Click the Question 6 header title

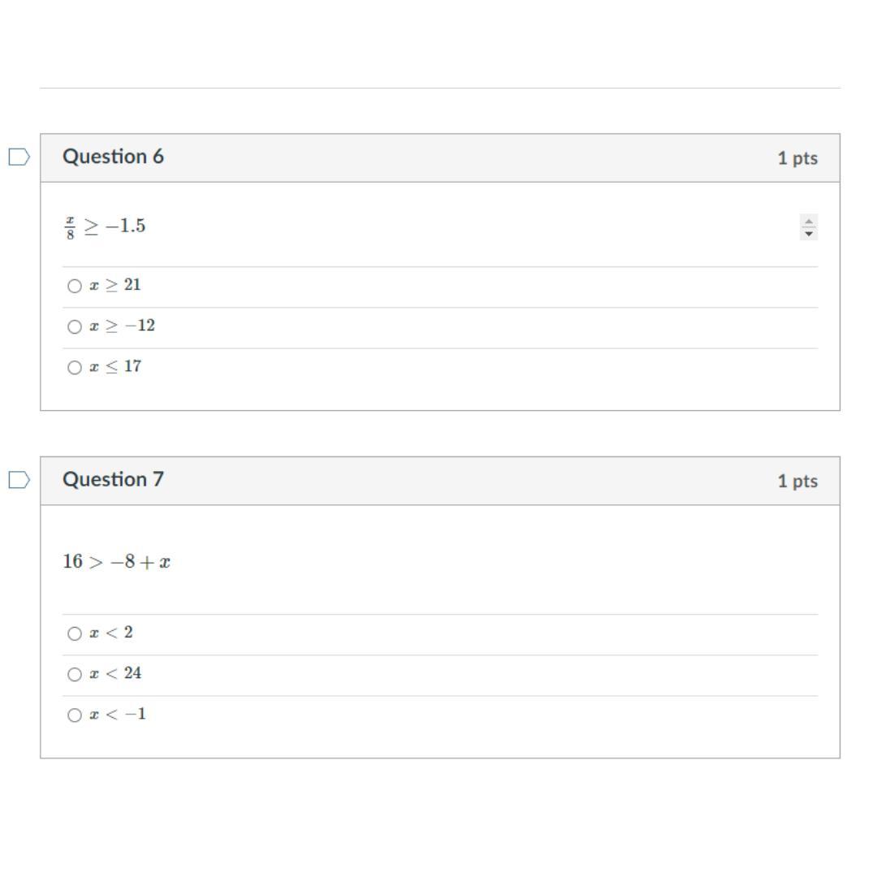[113, 157]
